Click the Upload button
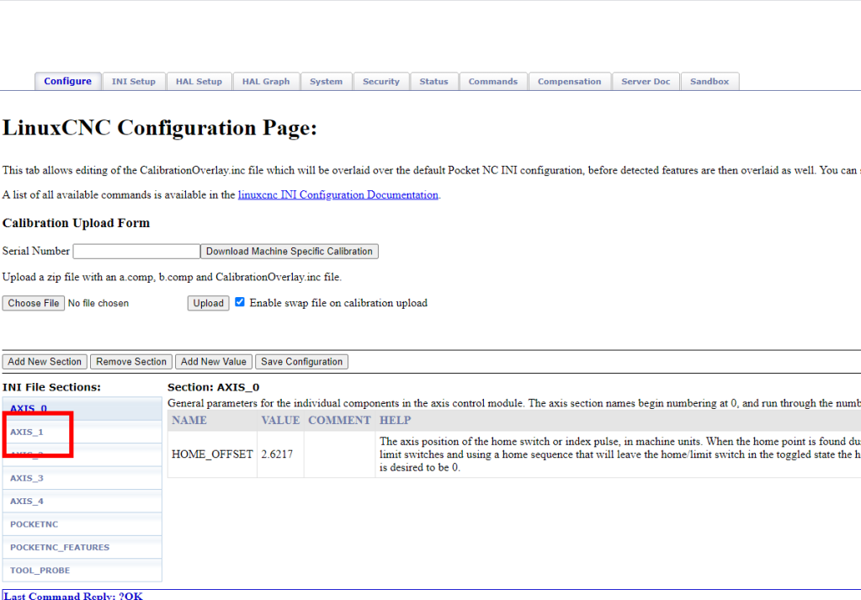Image resolution: width=861 pixels, height=600 pixels. click(208, 303)
